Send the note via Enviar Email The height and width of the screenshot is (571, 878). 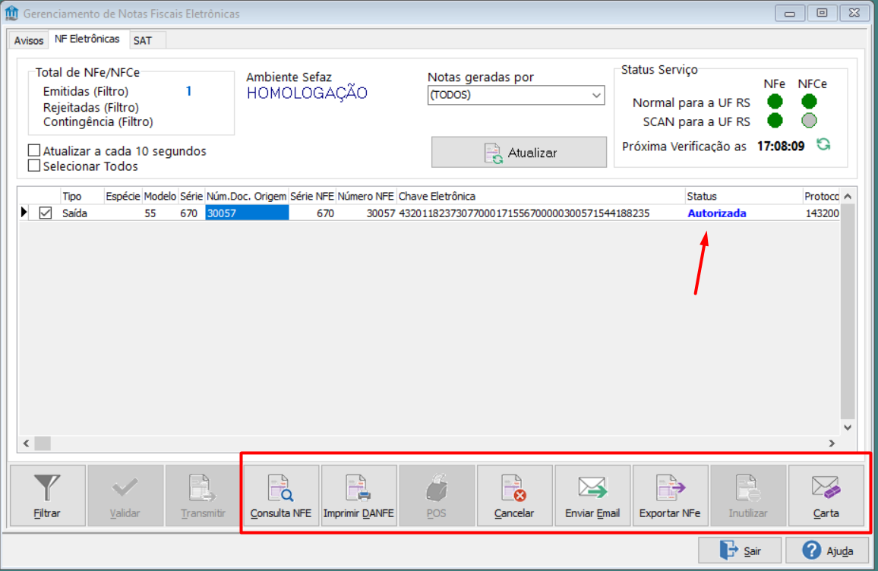(592, 495)
